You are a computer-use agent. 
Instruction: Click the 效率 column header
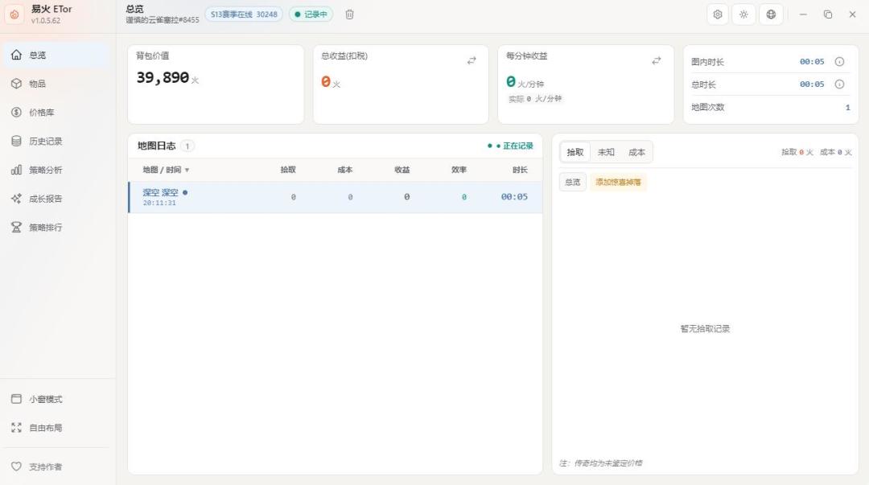click(459, 170)
